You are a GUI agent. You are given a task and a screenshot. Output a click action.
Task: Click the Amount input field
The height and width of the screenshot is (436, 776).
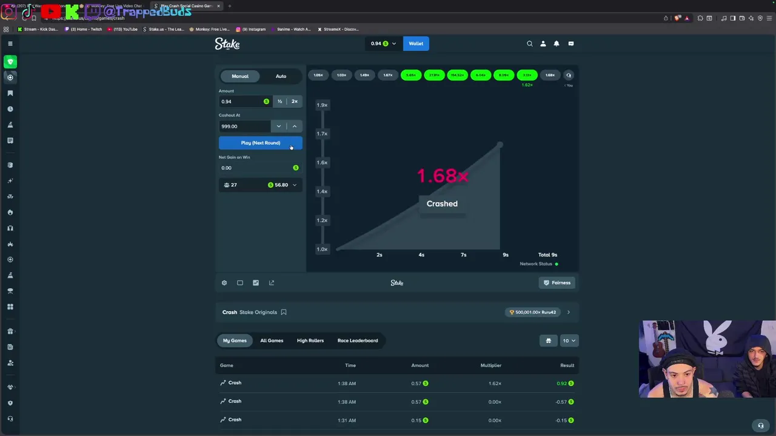pyautogui.click(x=245, y=102)
